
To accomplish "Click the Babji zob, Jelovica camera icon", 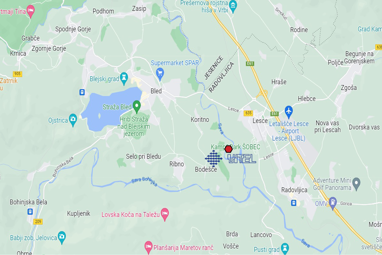I will [x=62, y=237].
